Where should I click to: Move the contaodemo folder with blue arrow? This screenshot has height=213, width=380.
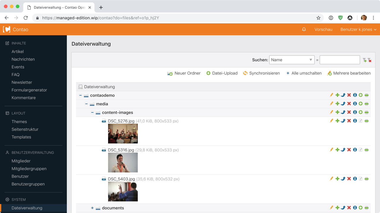pyautogui.click(x=343, y=95)
